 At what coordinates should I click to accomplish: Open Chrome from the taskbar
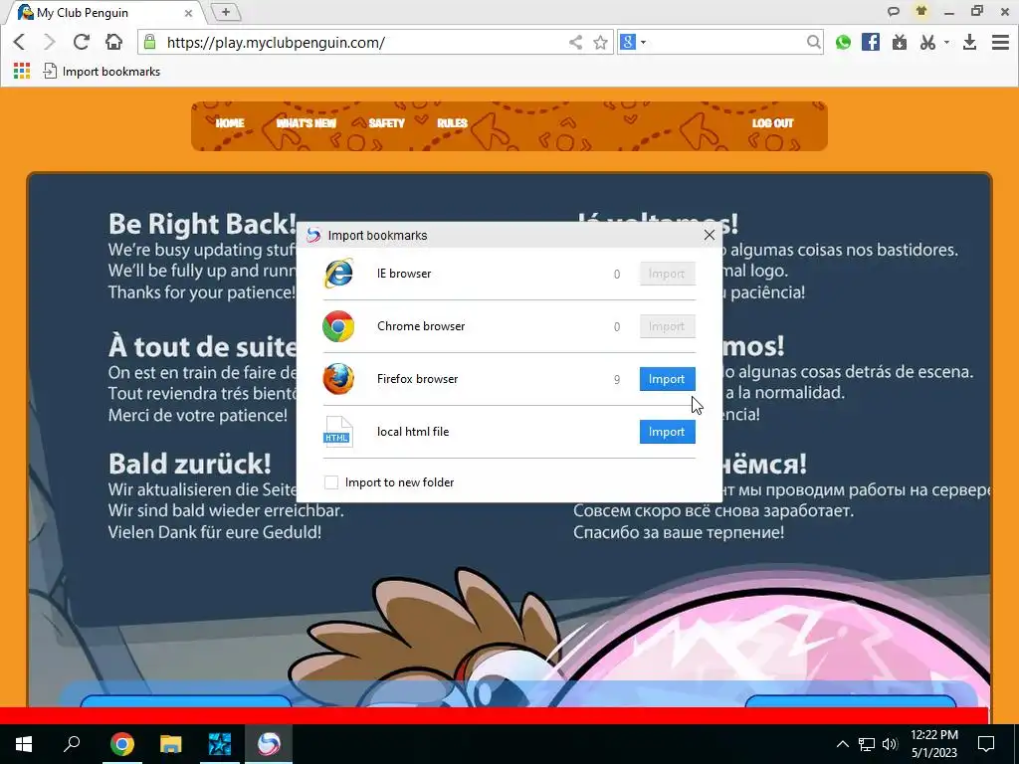(x=121, y=744)
